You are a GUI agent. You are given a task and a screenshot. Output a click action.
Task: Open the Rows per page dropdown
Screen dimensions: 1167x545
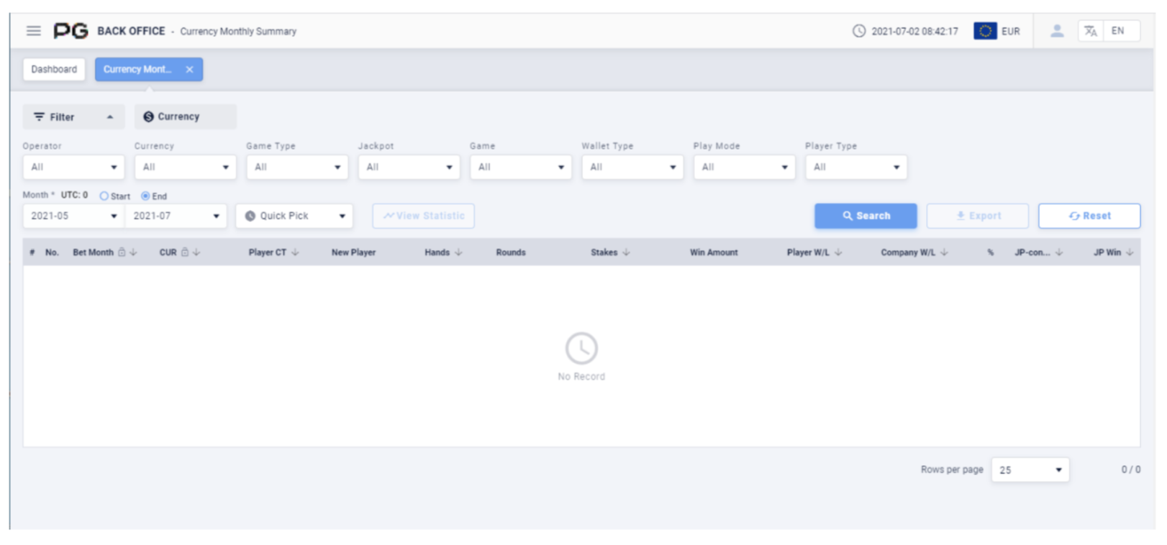point(1030,470)
